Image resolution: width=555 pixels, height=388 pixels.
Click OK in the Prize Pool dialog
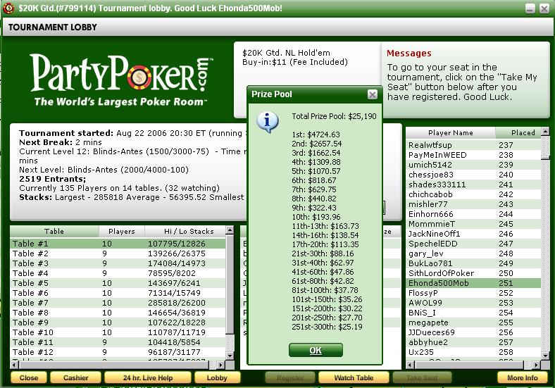[316, 350]
